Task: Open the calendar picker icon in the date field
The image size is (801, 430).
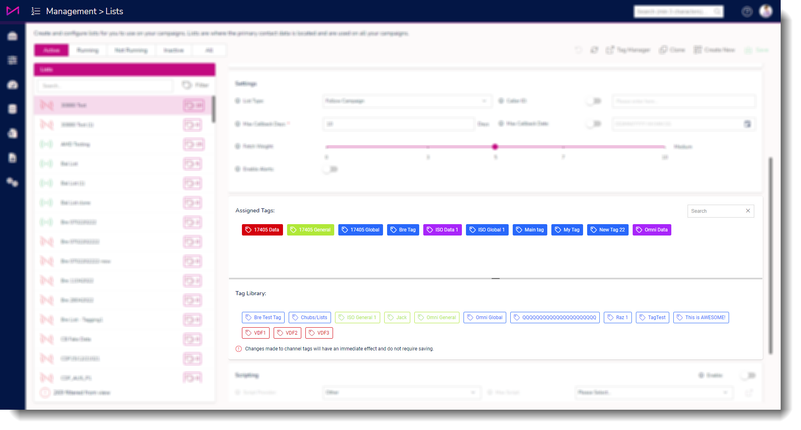Action: pos(747,124)
